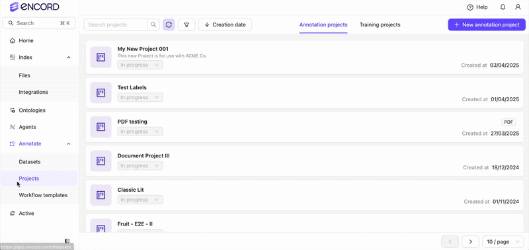Click the Home house icon

pos(13,40)
